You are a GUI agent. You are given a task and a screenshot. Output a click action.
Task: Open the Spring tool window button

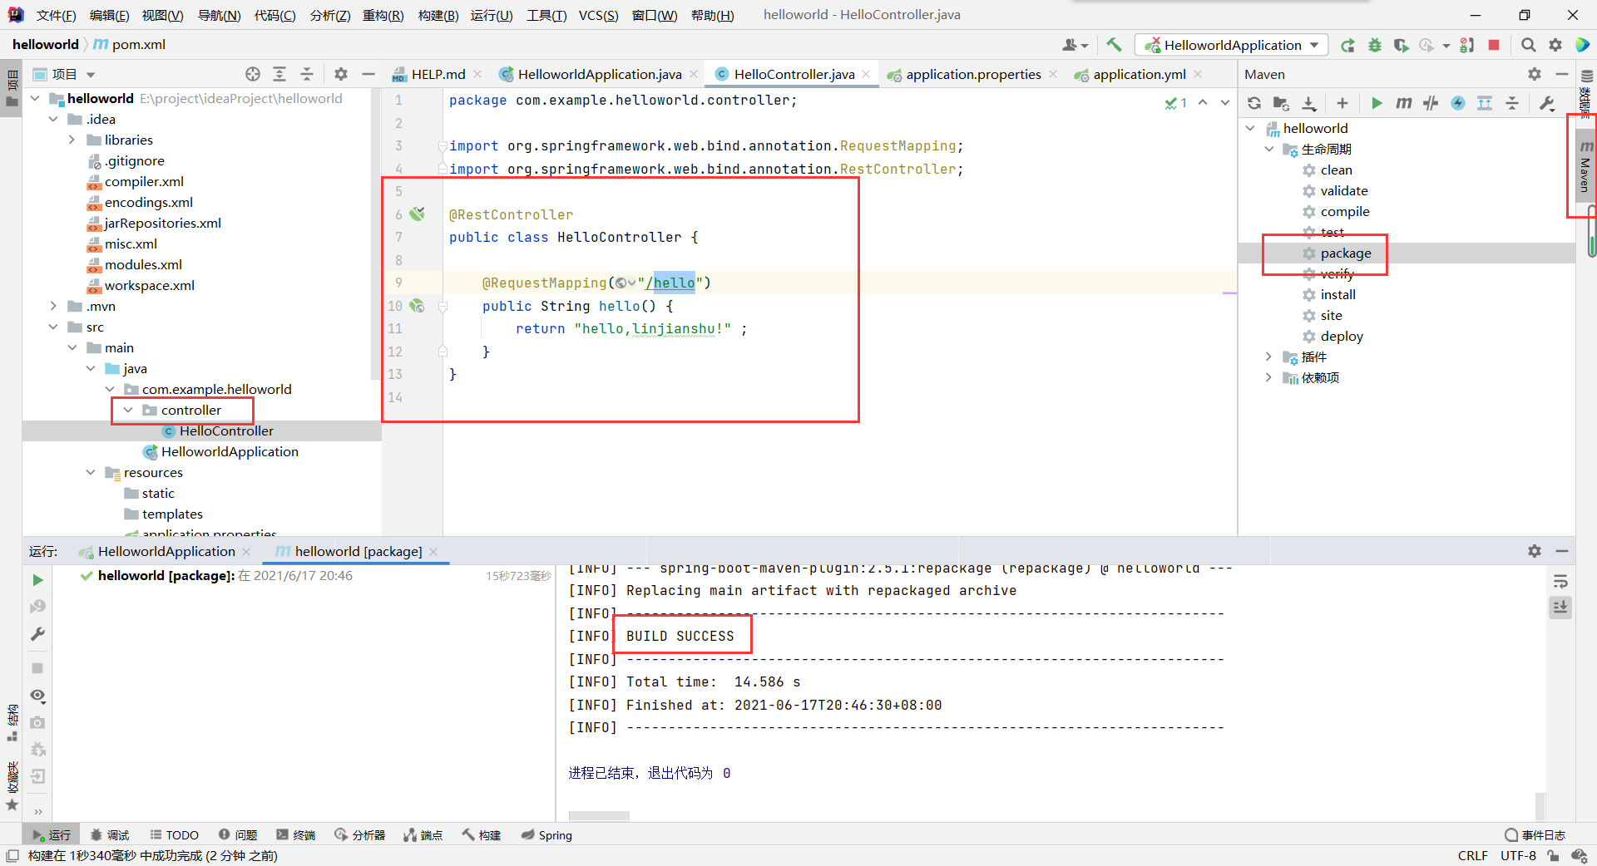546,835
